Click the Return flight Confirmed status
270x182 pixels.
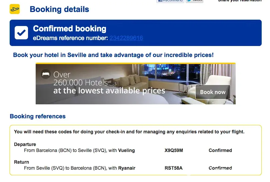[x=220, y=168]
